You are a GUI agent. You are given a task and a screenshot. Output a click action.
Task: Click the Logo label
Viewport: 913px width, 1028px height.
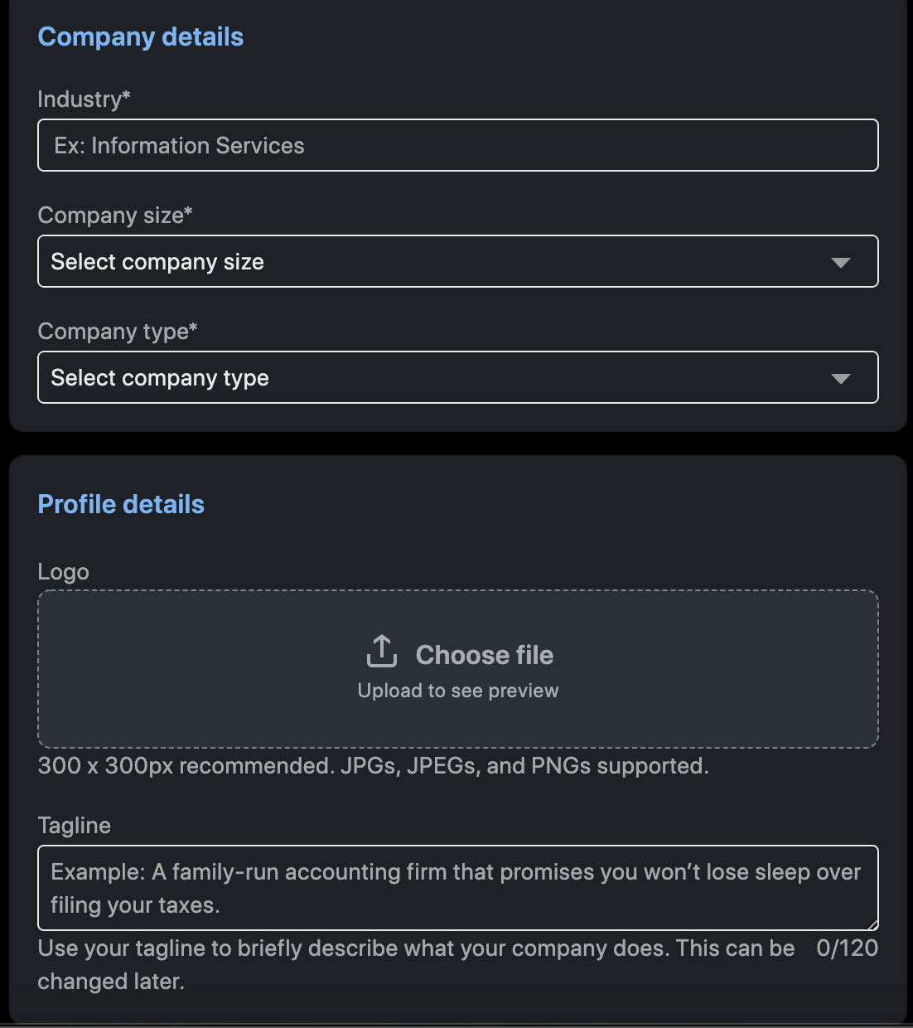63,572
